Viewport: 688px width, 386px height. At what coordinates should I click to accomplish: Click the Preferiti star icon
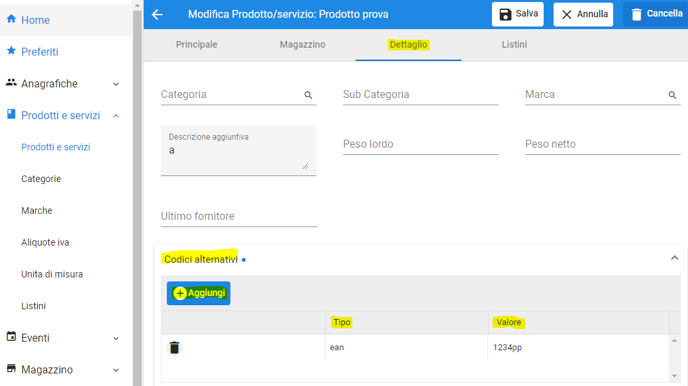click(x=11, y=51)
